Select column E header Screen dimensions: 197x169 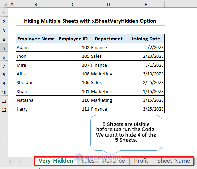coord(146,5)
